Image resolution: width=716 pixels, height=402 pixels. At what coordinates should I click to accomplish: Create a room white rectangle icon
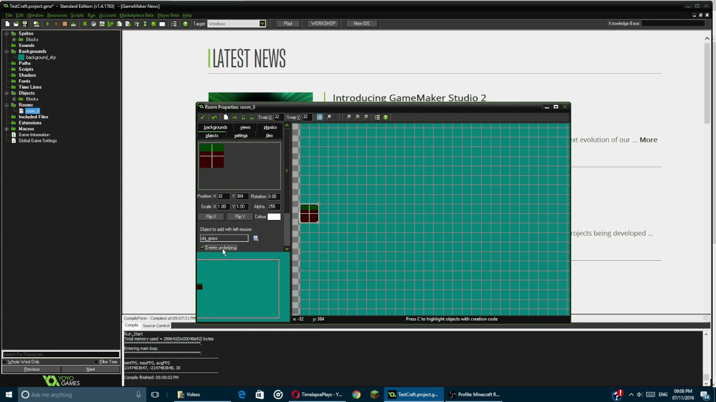click(162, 23)
